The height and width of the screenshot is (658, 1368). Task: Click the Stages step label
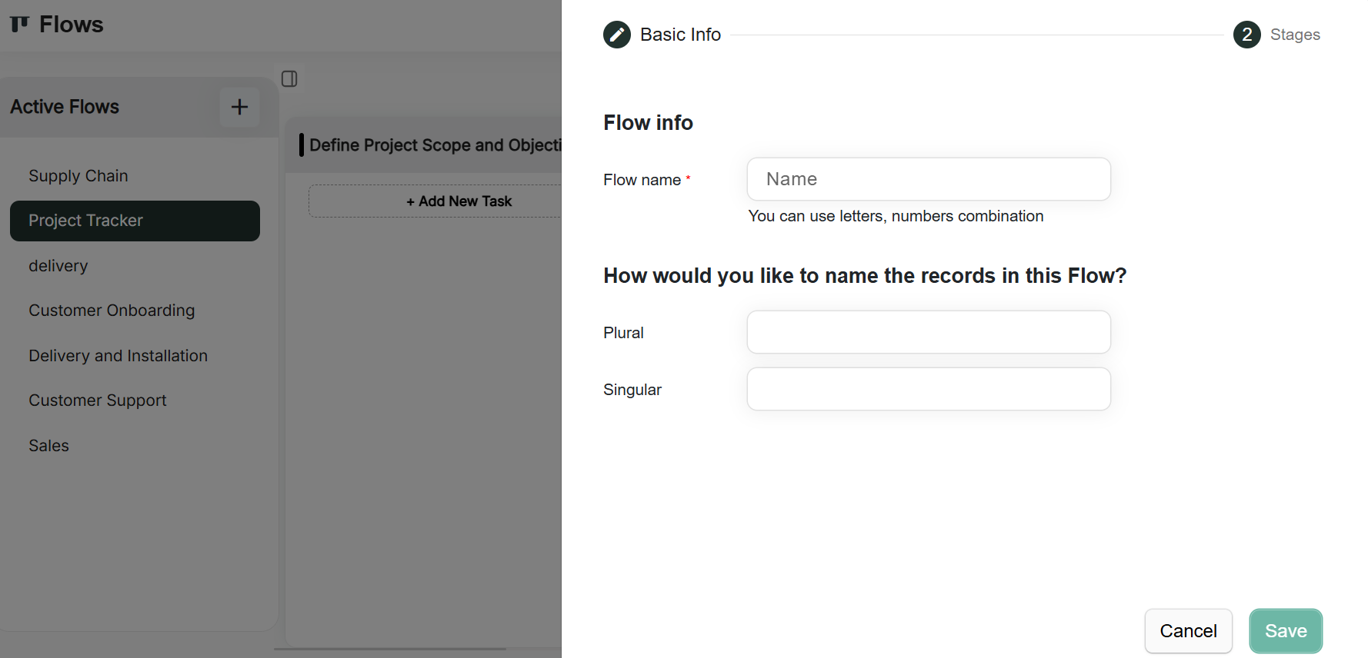point(1295,35)
